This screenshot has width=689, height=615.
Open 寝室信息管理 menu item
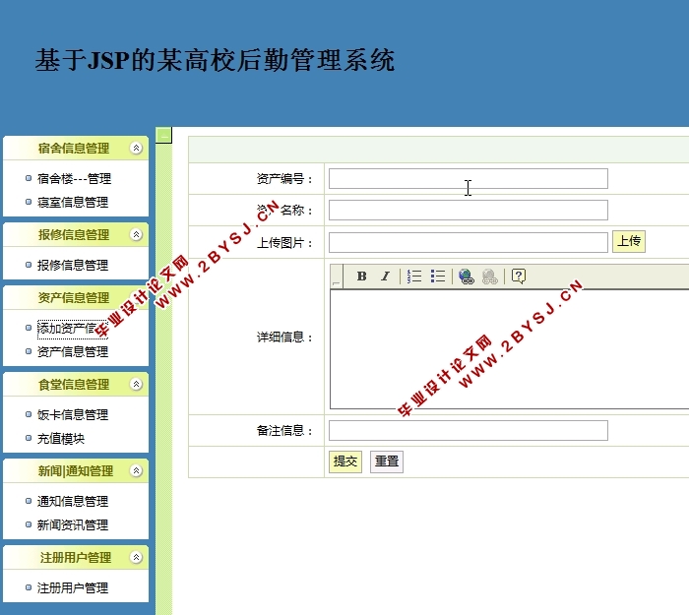point(73,202)
